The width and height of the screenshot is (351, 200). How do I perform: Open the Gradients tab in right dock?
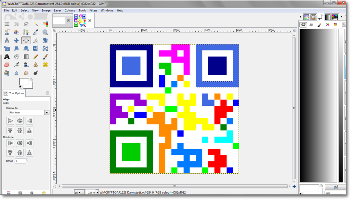click(328, 17)
